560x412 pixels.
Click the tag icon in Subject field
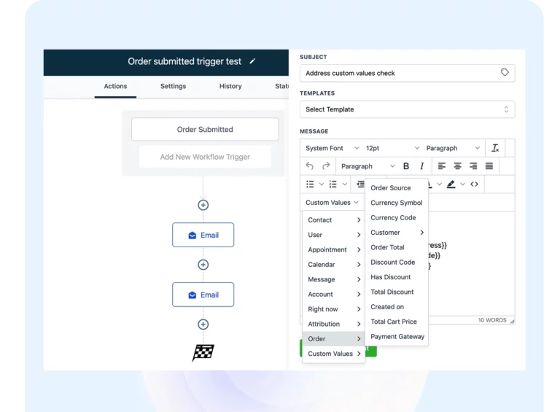coord(505,72)
